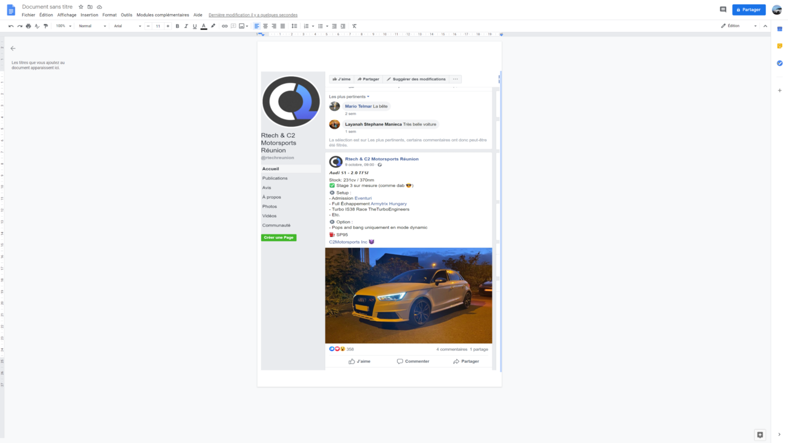This screenshot has width=788, height=443.
Task: Star the document with the star icon
Action: pos(81,7)
